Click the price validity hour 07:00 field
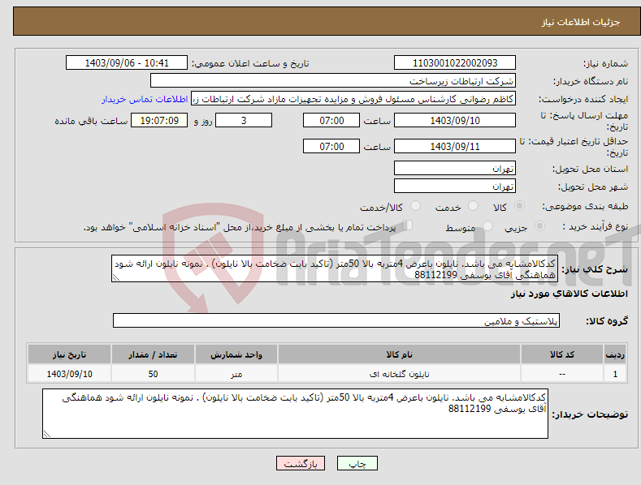Image resolution: width=641 pixels, height=485 pixels. tap(331, 146)
